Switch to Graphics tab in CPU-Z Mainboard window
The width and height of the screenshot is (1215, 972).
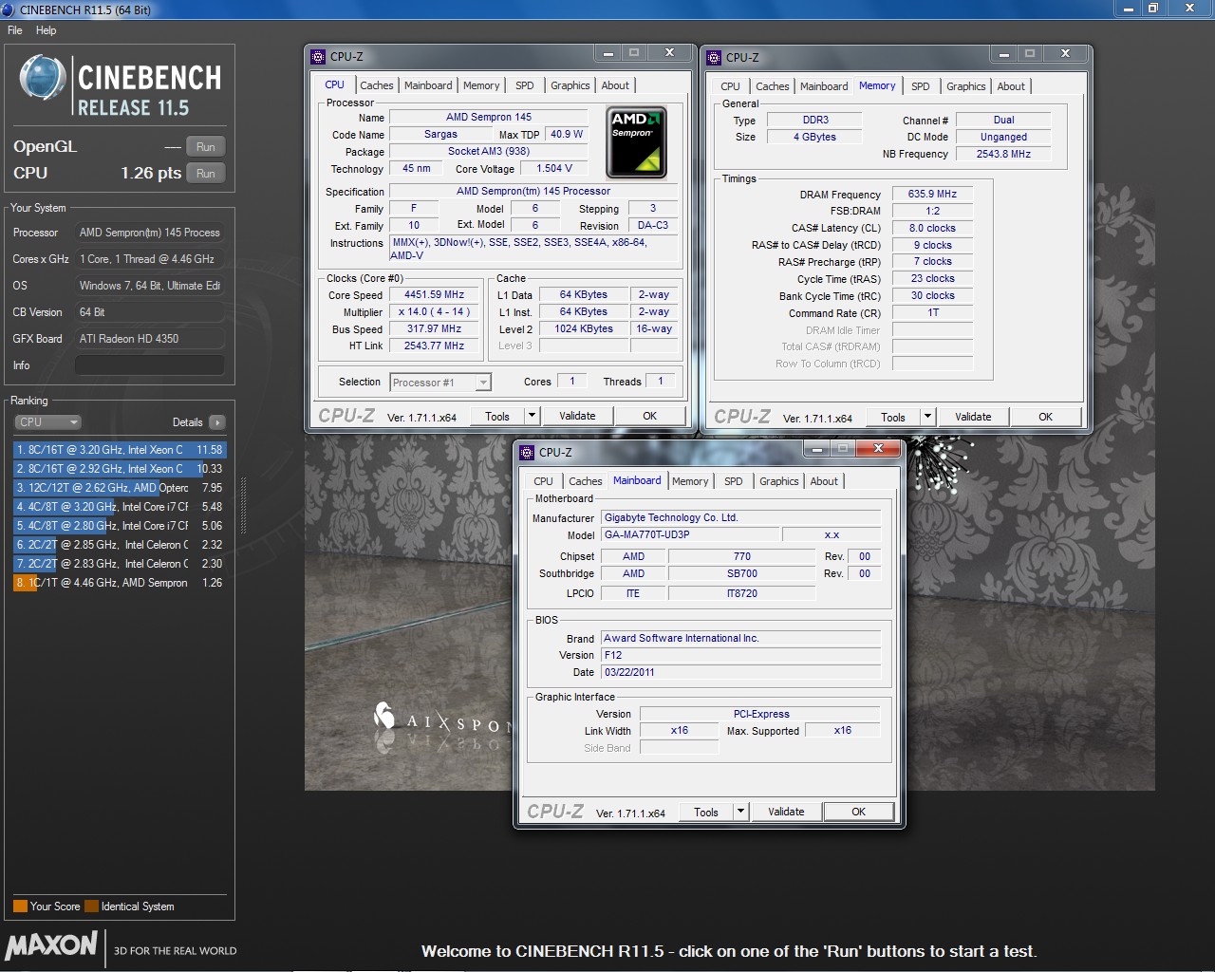[779, 481]
